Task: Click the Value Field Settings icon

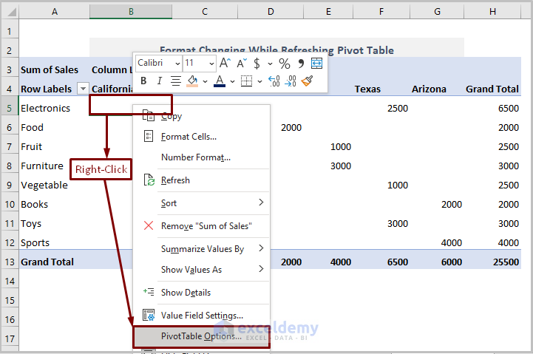Action: click(149, 316)
